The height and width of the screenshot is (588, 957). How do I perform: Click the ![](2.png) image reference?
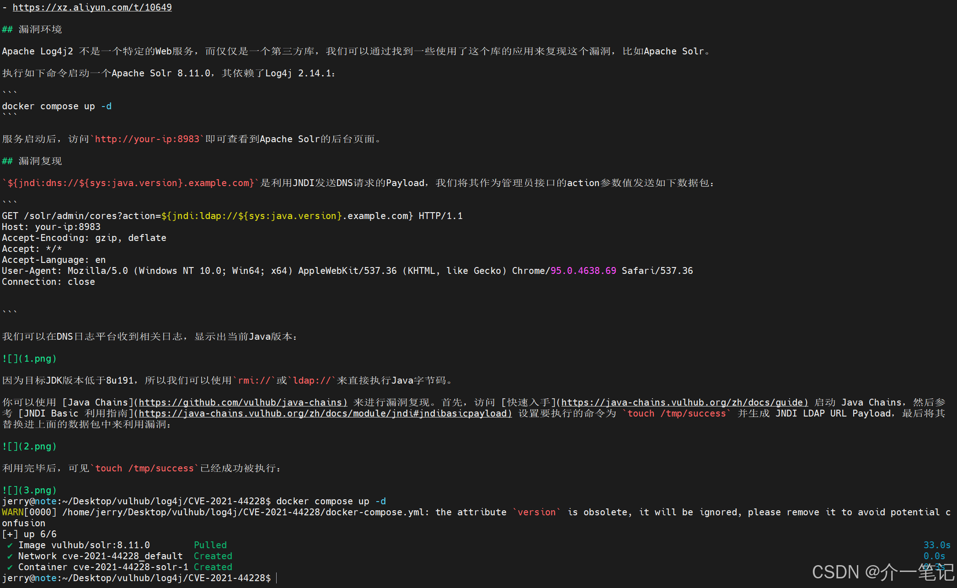pos(29,446)
